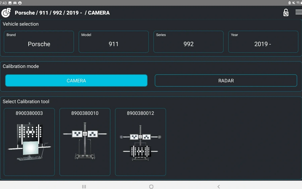This screenshot has width=302, height=189.
Task: Tap the account notification icon in status bar
Action: [x=20, y=3]
